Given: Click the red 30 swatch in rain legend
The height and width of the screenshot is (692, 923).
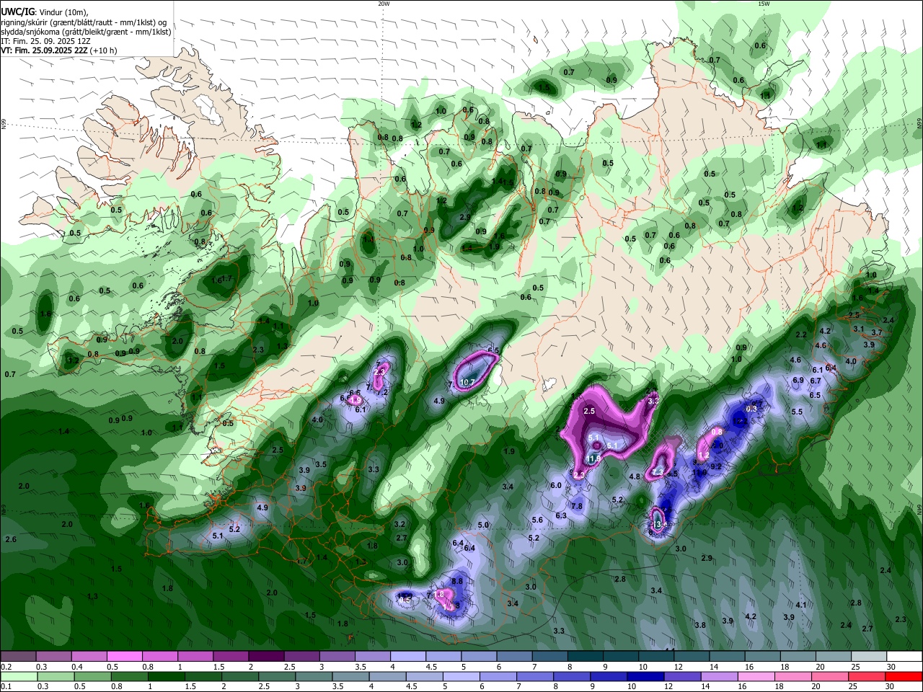Looking at the screenshot, I should pos(905,677).
